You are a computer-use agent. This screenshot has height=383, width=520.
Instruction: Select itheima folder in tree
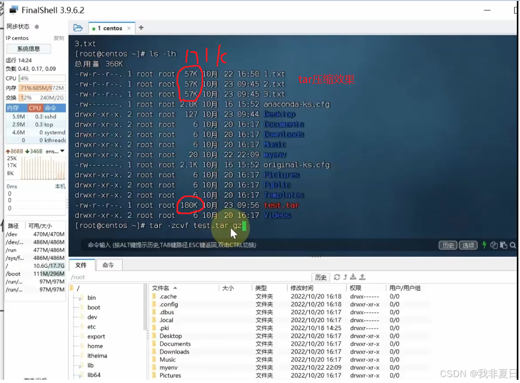97,355
